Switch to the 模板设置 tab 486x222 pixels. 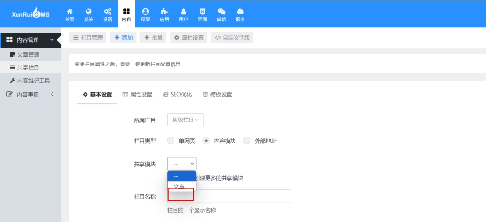[x=217, y=94]
